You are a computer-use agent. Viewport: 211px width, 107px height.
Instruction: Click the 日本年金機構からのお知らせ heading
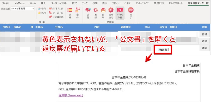[x=129, y=77]
